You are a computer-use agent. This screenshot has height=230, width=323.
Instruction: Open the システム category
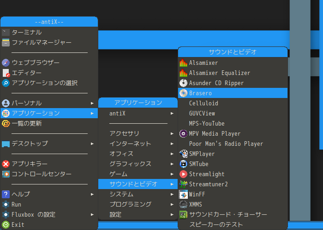[138, 194]
